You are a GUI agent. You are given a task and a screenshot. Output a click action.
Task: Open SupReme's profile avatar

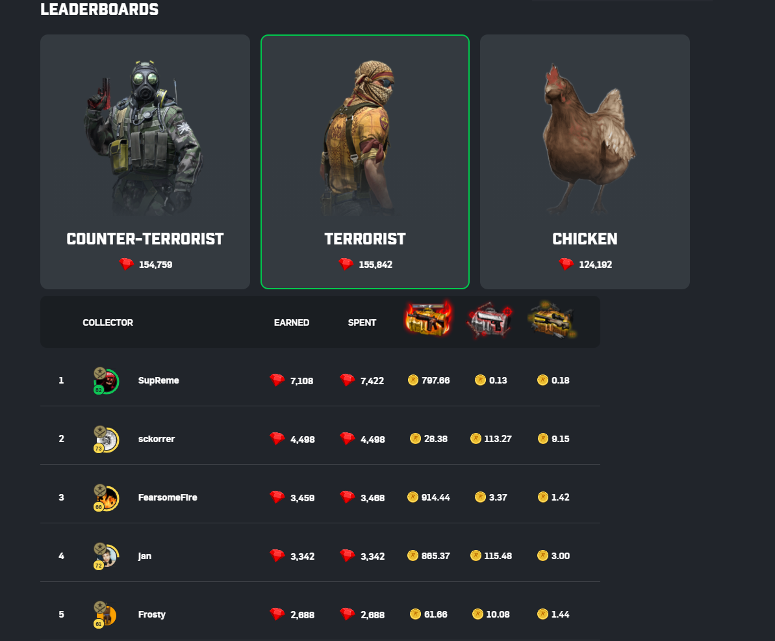[106, 381]
